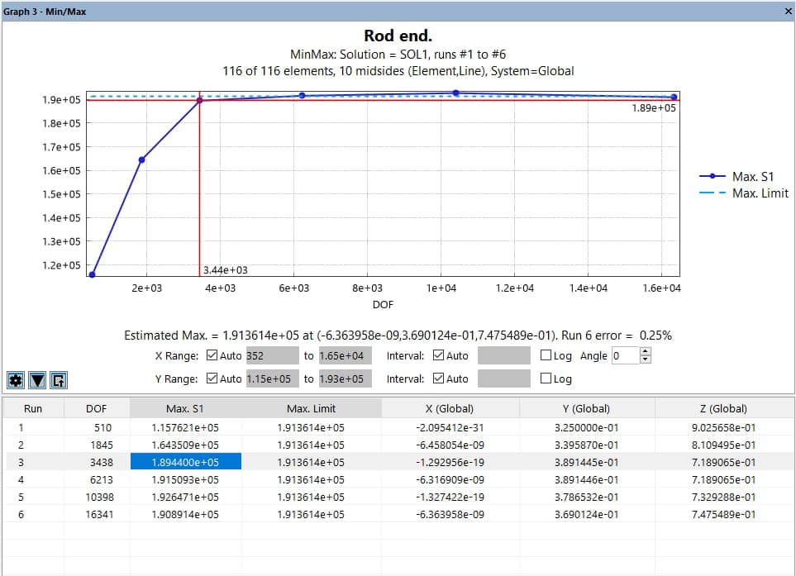Click the Max. S1 column header
The width and height of the screenshot is (796, 576).
[186, 408]
